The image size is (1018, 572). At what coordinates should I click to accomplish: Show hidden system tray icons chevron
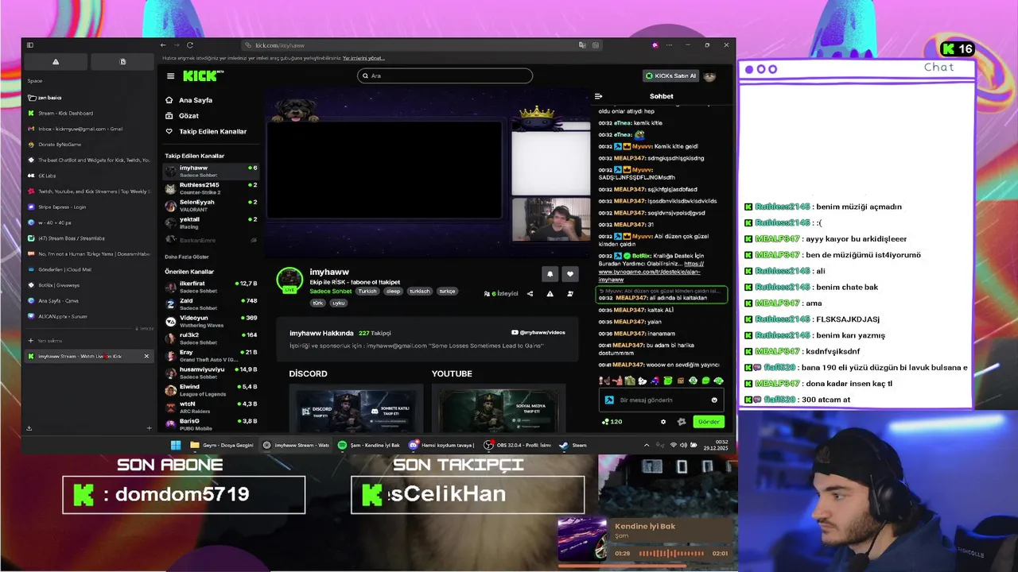click(x=646, y=445)
